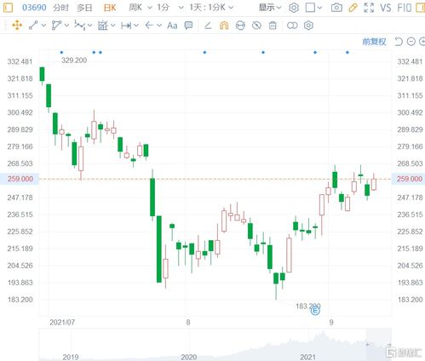425x361 pixels.
Task: Take a chart screenshot with camera icon
Action: (x=336, y=8)
